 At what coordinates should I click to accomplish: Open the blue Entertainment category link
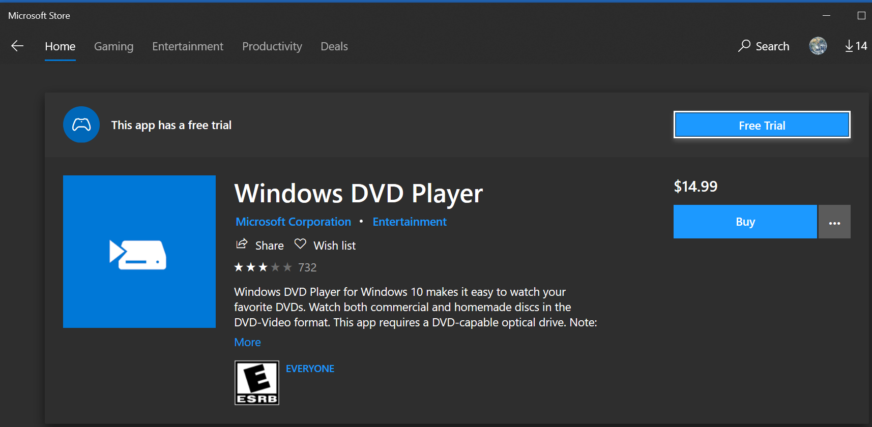click(x=410, y=222)
